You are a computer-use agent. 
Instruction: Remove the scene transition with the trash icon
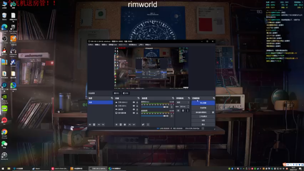(183, 111)
